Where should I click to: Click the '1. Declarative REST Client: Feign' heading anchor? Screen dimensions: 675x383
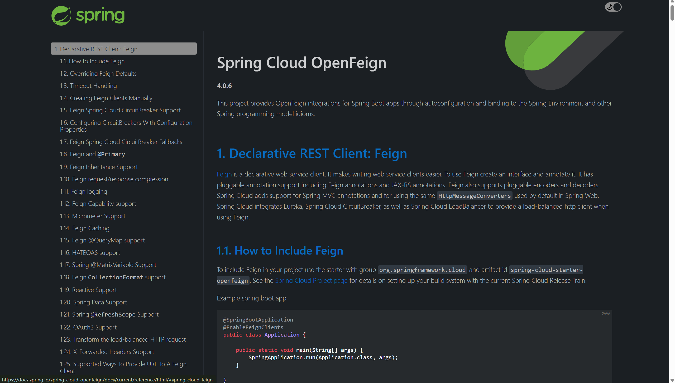click(312, 154)
